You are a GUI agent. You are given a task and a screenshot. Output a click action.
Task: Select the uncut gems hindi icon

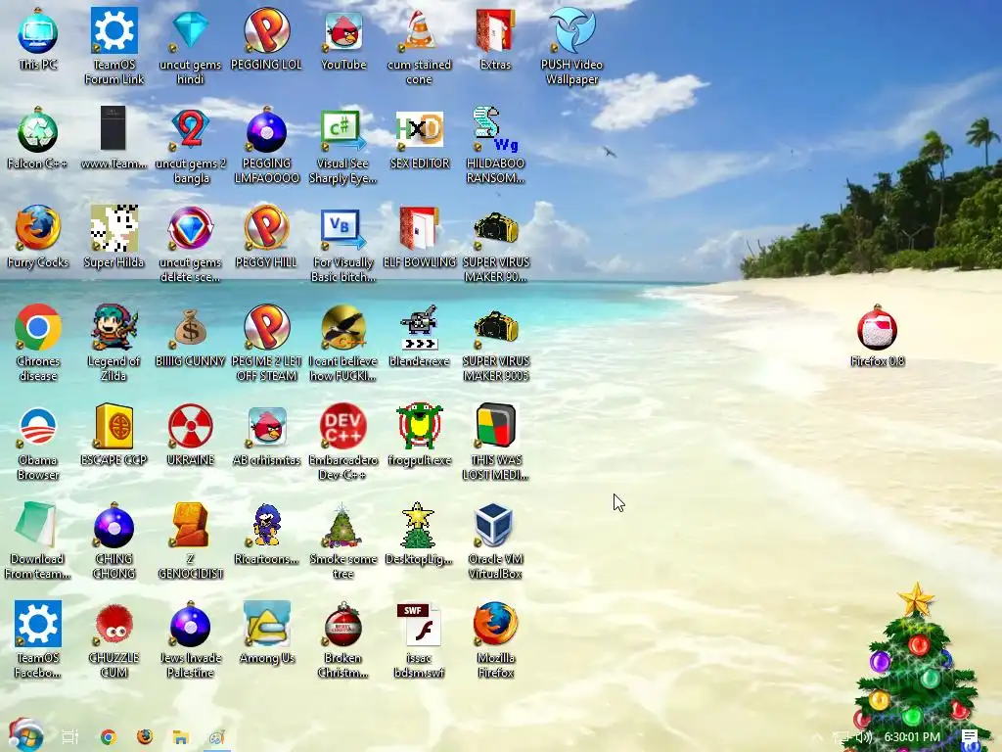(191, 46)
